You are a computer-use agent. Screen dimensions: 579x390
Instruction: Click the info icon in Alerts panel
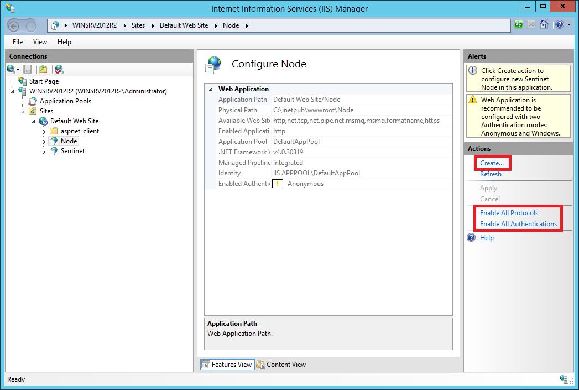pyautogui.click(x=473, y=70)
